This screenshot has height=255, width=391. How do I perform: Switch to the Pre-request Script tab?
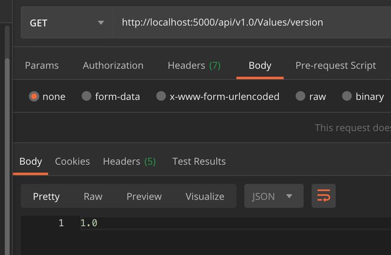[x=335, y=65]
